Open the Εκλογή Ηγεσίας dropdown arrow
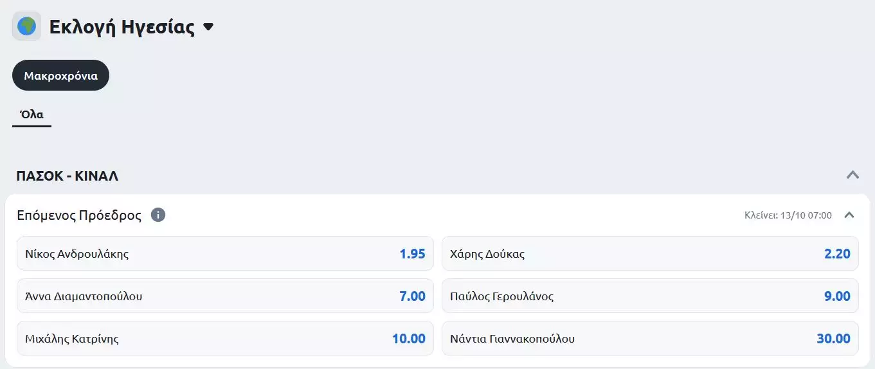 pos(208,27)
